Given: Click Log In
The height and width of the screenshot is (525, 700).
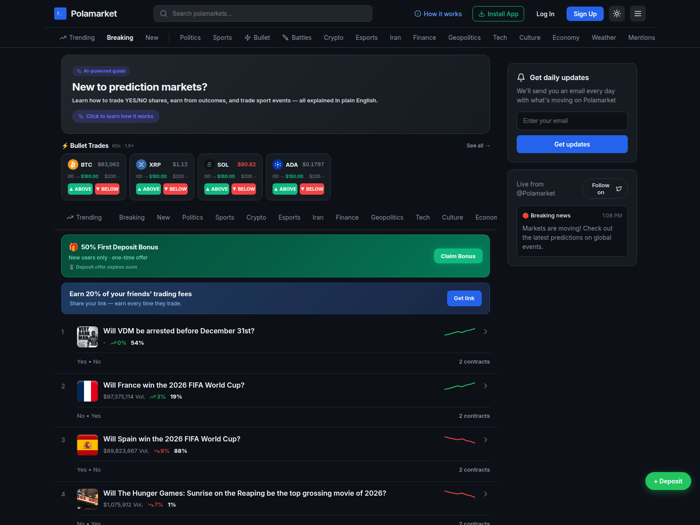Looking at the screenshot, I should 545,14.
